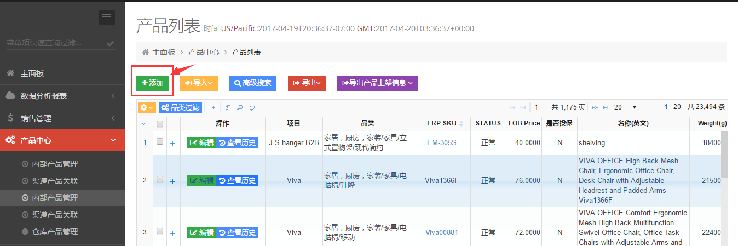Go to last page pager icon
This screenshot has width=738, height=246.
click(606, 107)
